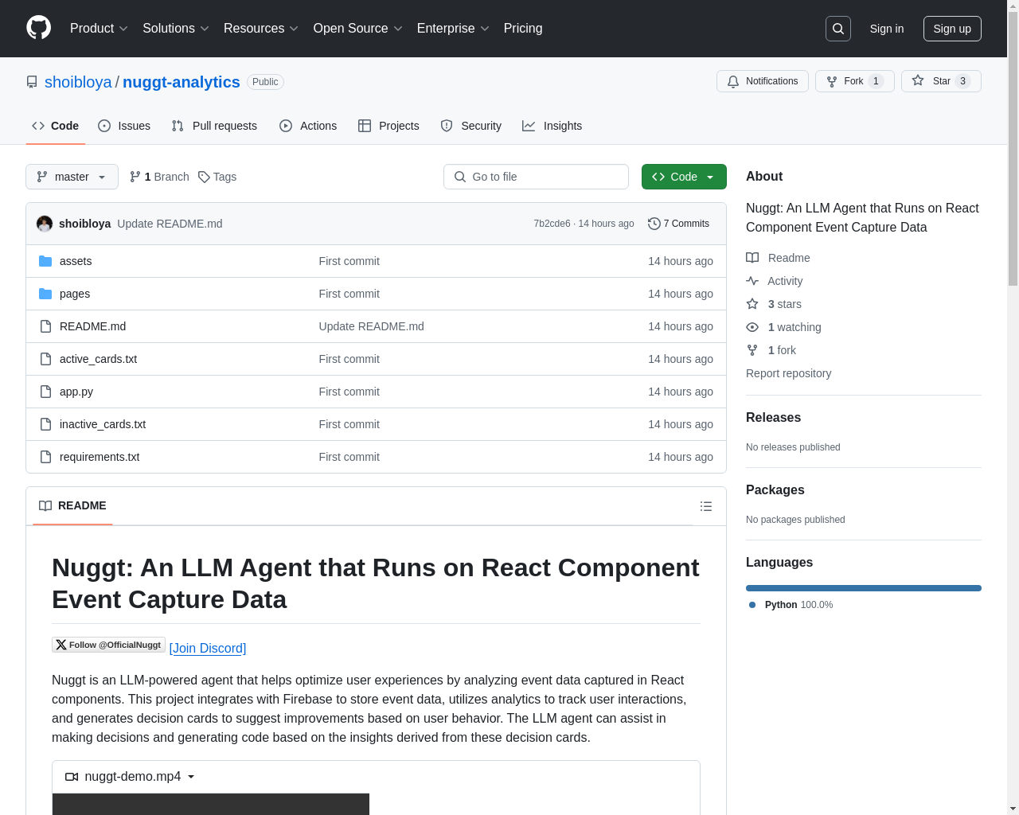Image resolution: width=1019 pixels, height=815 pixels.
Task: Select the Code tab
Action: pos(55,126)
